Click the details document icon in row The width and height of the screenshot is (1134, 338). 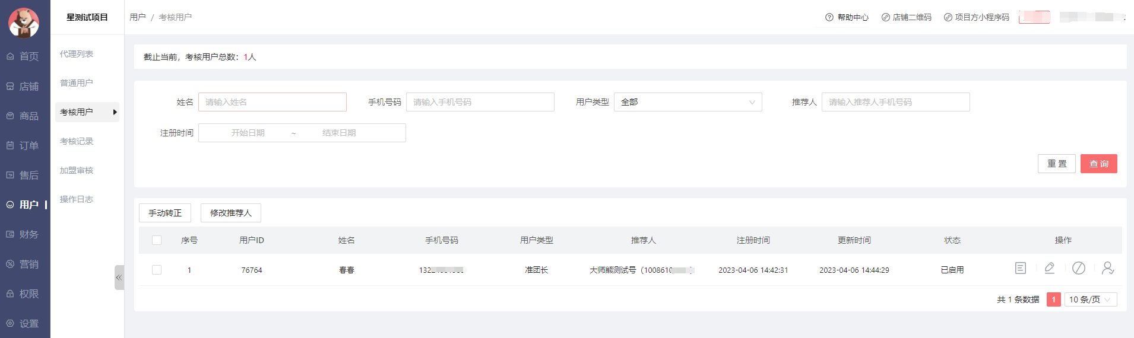coord(1020,269)
